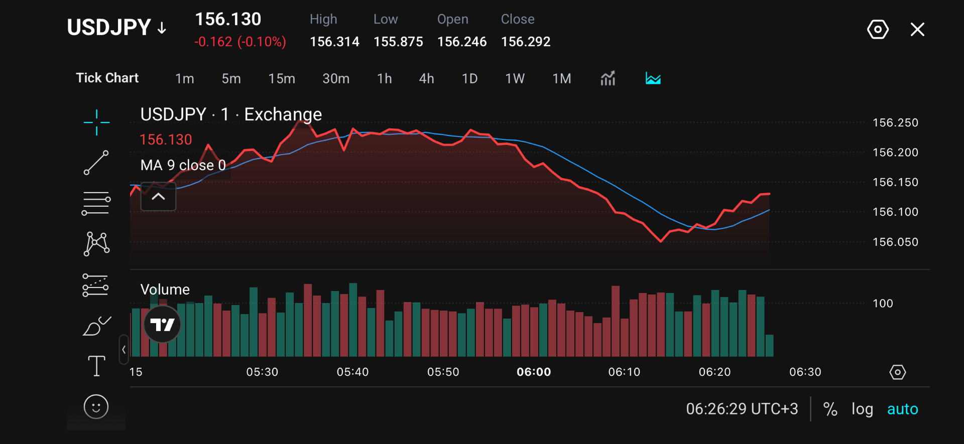
Task: Open the Fibonacci retracement tool
Action: click(96, 203)
